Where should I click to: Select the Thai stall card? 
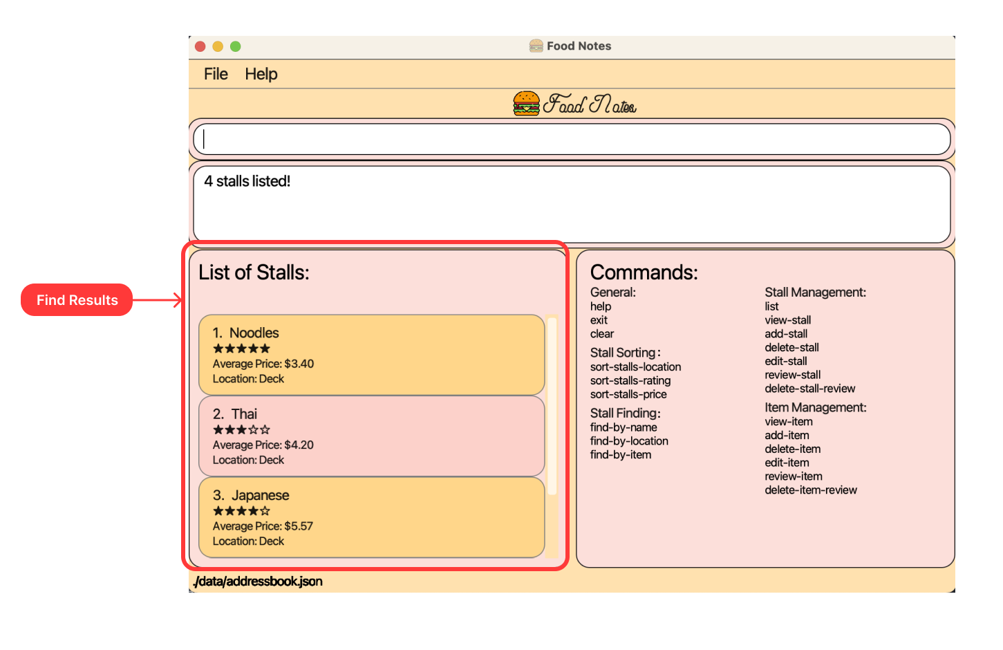pos(372,436)
